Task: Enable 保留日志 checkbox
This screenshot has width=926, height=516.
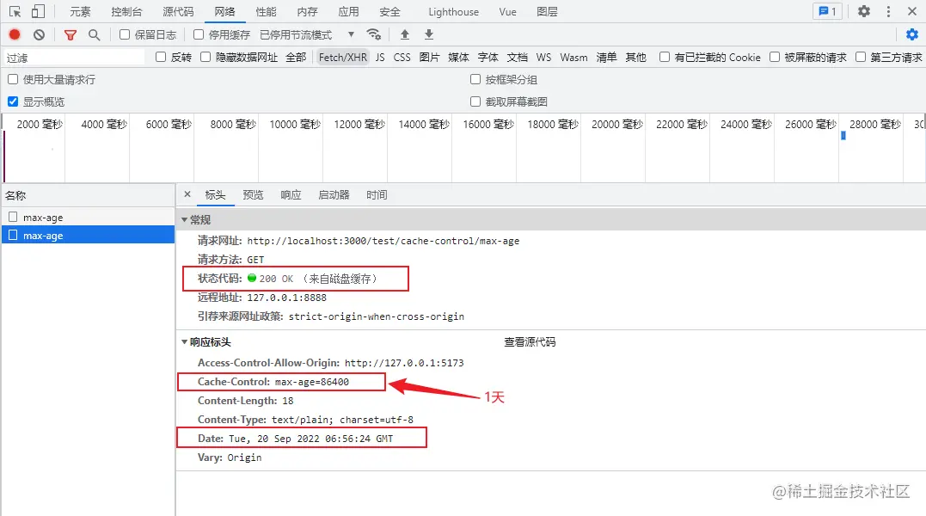Action: tap(125, 35)
